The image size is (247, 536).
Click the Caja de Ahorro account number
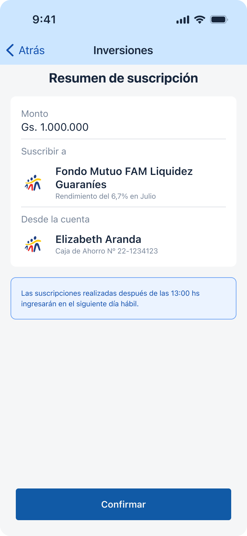106,251
